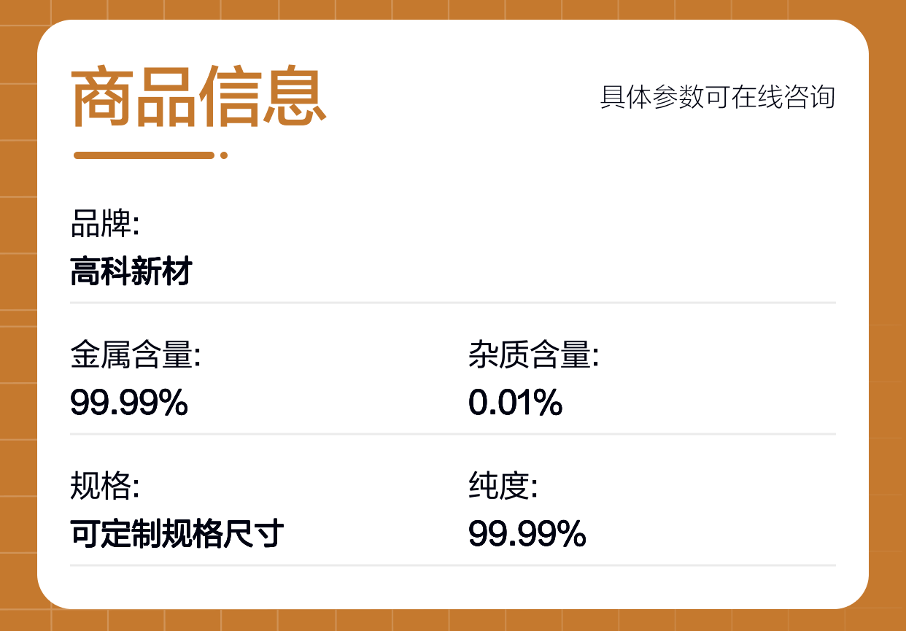Click the word 咨询 in the top-right text
Image resolution: width=906 pixels, height=631 pixels.
click(x=809, y=97)
